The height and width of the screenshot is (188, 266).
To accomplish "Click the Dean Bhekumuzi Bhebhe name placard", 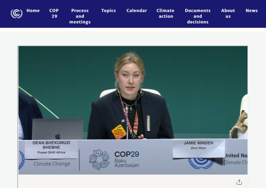I will 51,149.
